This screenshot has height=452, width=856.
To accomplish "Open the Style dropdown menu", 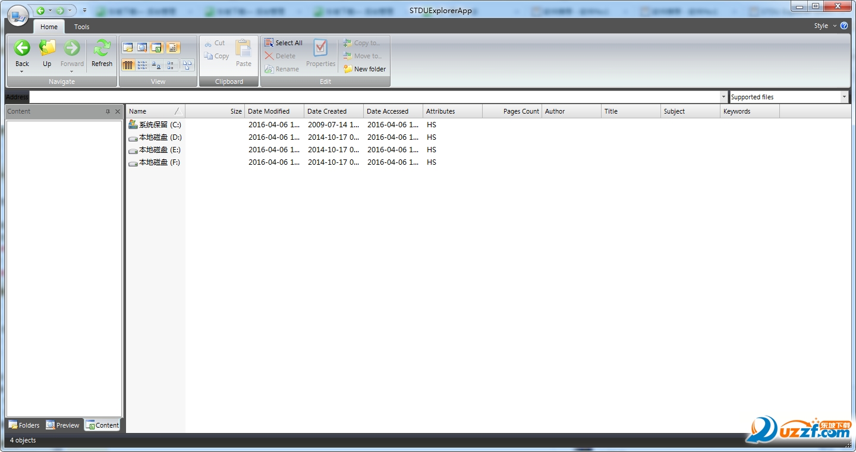I will pyautogui.click(x=825, y=26).
